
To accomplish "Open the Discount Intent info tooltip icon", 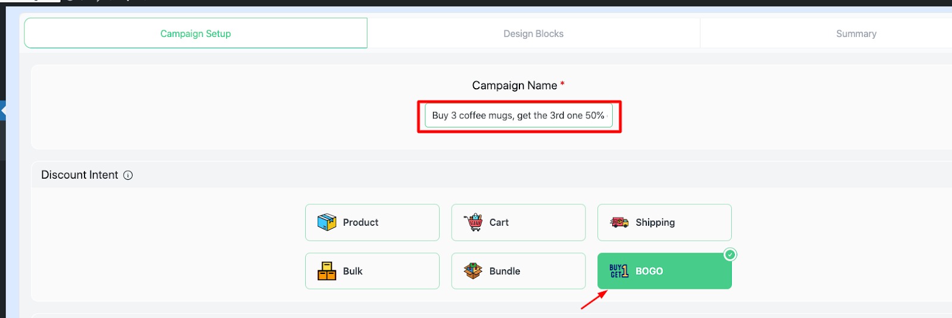I will click(x=128, y=175).
